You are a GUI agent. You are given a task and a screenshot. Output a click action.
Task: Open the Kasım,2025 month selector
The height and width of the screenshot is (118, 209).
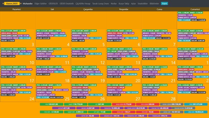12,4
